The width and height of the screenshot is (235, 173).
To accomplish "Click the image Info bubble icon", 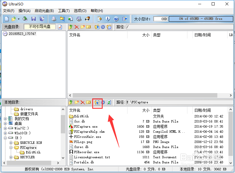I will [108, 19].
